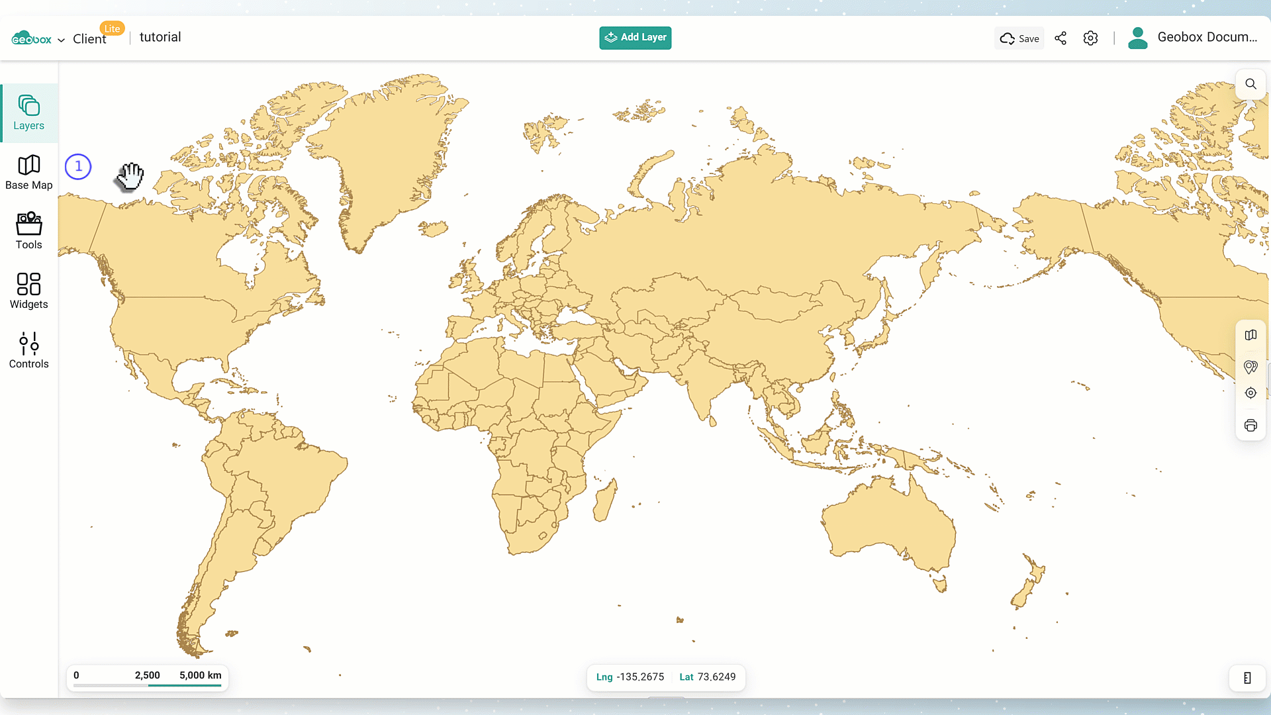Open the Controls panel
Image resolution: width=1271 pixels, height=715 pixels.
29,350
